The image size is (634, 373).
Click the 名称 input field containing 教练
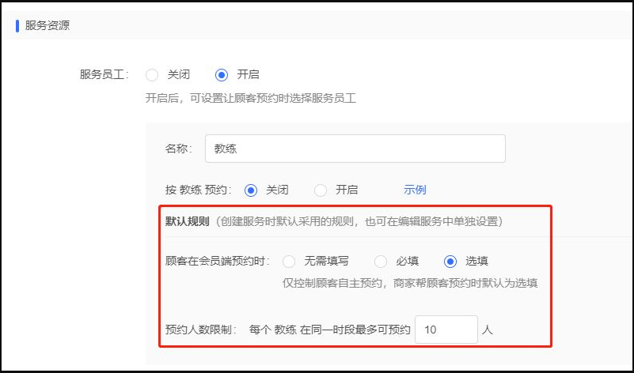point(355,149)
